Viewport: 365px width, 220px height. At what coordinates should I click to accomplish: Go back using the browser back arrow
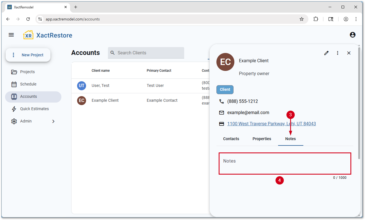pyautogui.click(x=8, y=19)
